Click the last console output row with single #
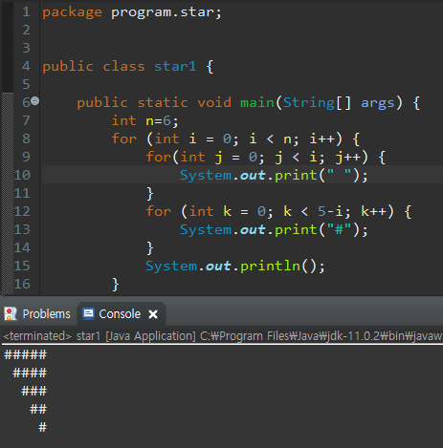This screenshot has width=443, height=448. click(x=42, y=427)
